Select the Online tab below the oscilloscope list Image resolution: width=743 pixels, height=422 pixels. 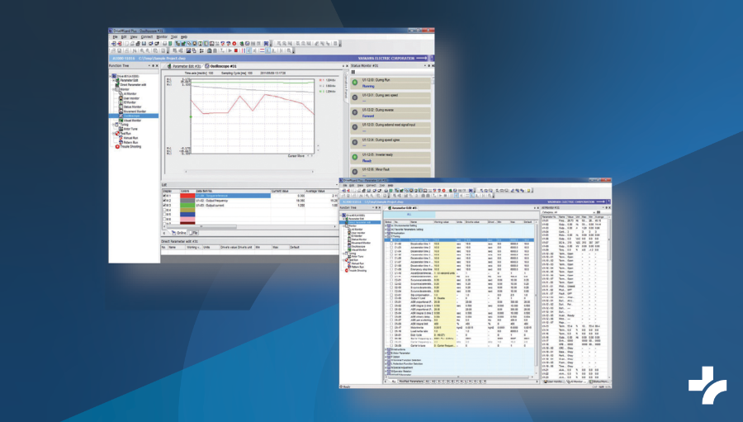[178, 233]
